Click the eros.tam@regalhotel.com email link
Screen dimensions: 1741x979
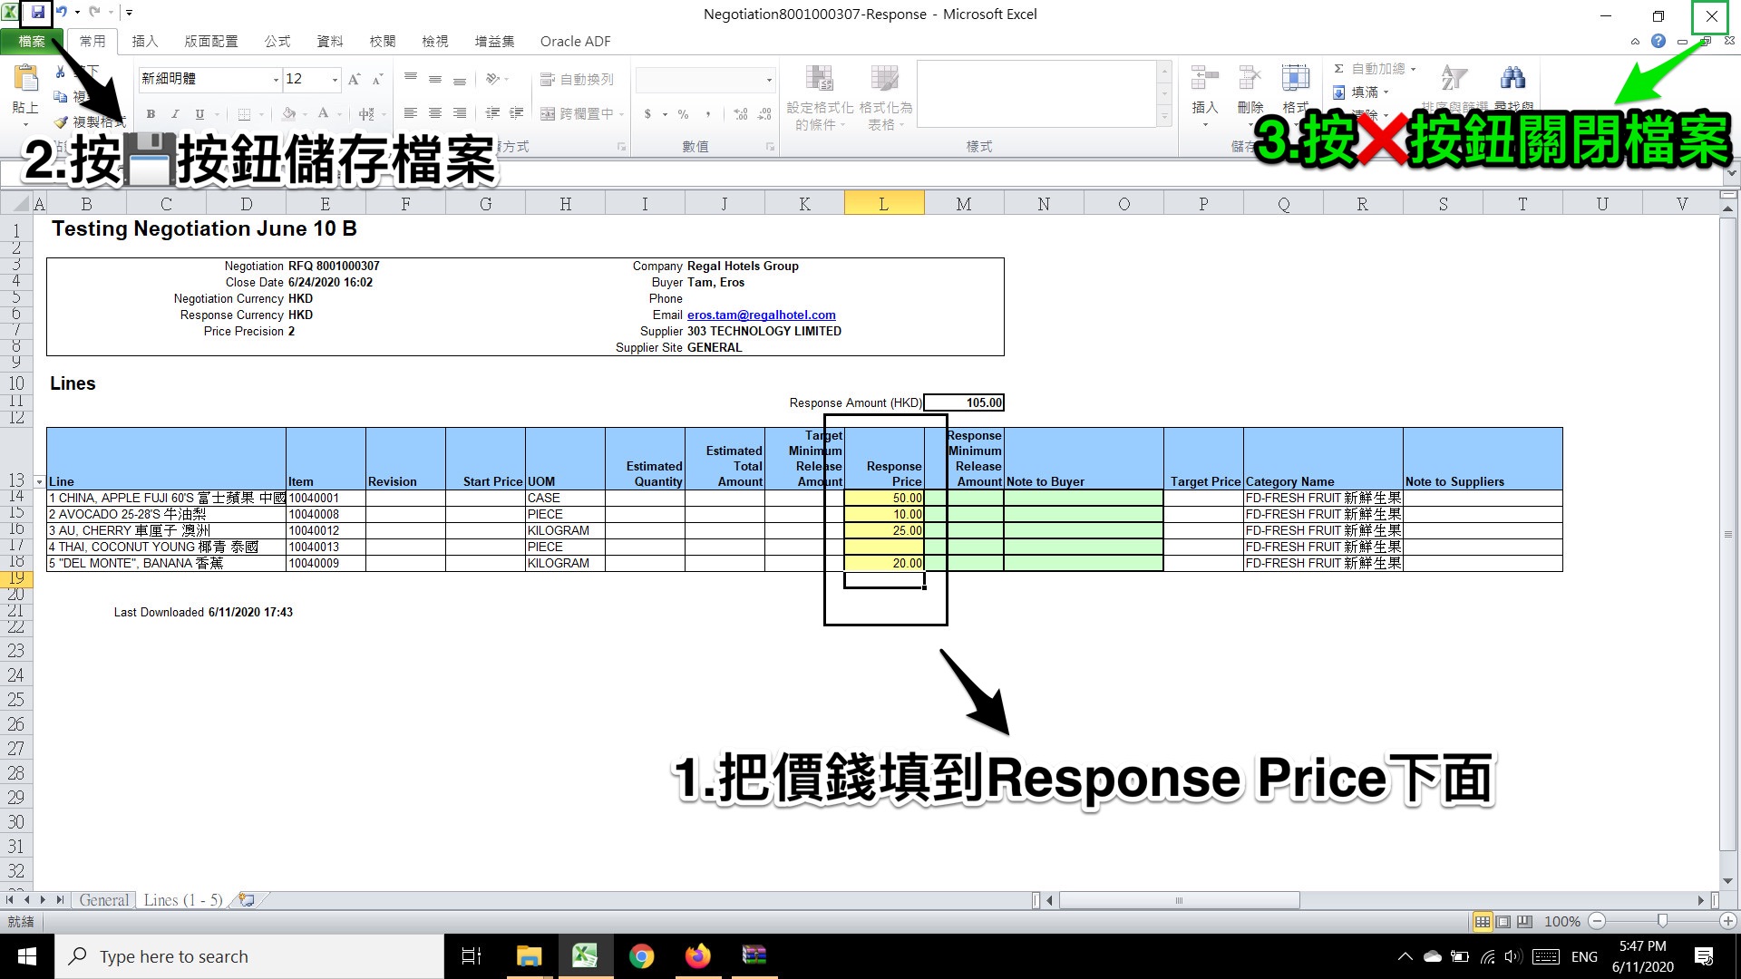[x=762, y=315]
